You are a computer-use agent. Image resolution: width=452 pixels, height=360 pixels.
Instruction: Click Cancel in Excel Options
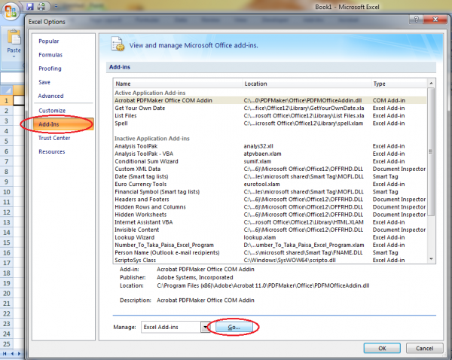[x=424, y=348]
